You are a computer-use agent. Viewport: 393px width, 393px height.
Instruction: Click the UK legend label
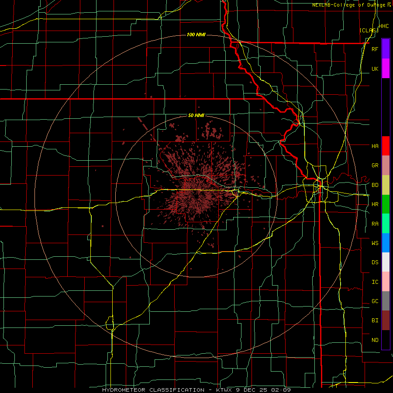tap(375, 69)
